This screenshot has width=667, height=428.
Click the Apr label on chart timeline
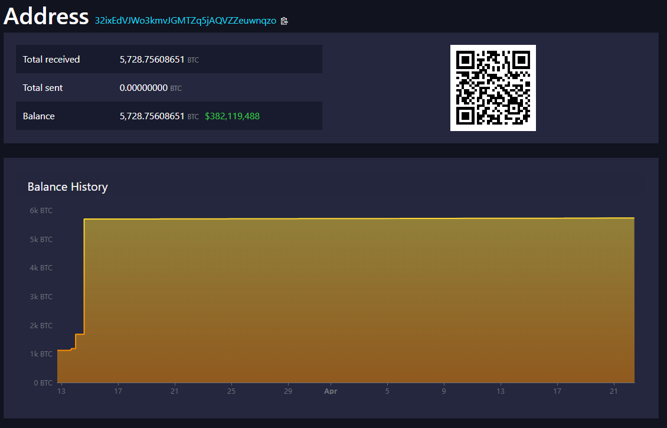pos(331,391)
